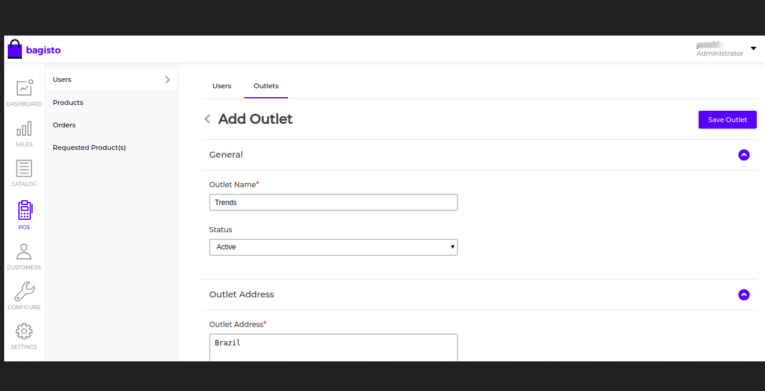The height and width of the screenshot is (391, 765).
Task: Open the Dashboard from the sidebar
Action: tap(24, 93)
